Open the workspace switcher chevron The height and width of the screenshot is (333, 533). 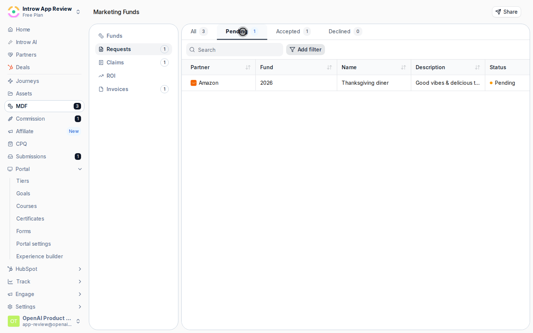point(78,12)
